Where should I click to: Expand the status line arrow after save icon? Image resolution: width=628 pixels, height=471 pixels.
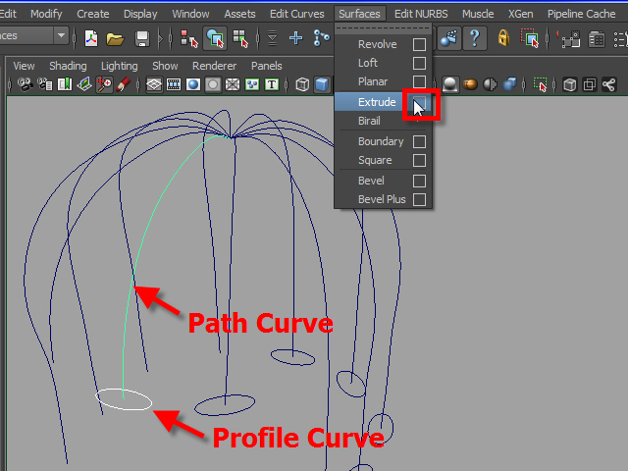click(161, 38)
